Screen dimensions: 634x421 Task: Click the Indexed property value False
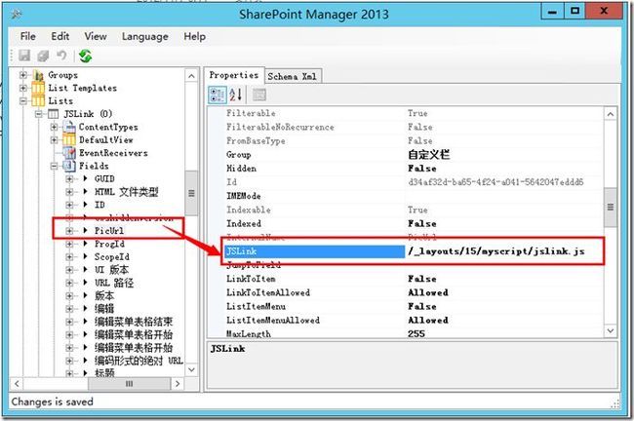(x=422, y=223)
